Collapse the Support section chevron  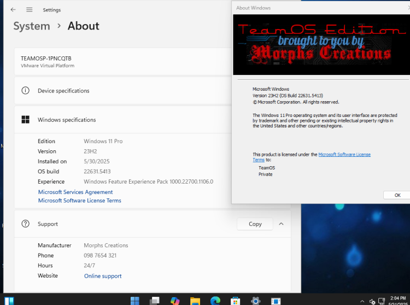pyautogui.click(x=281, y=224)
